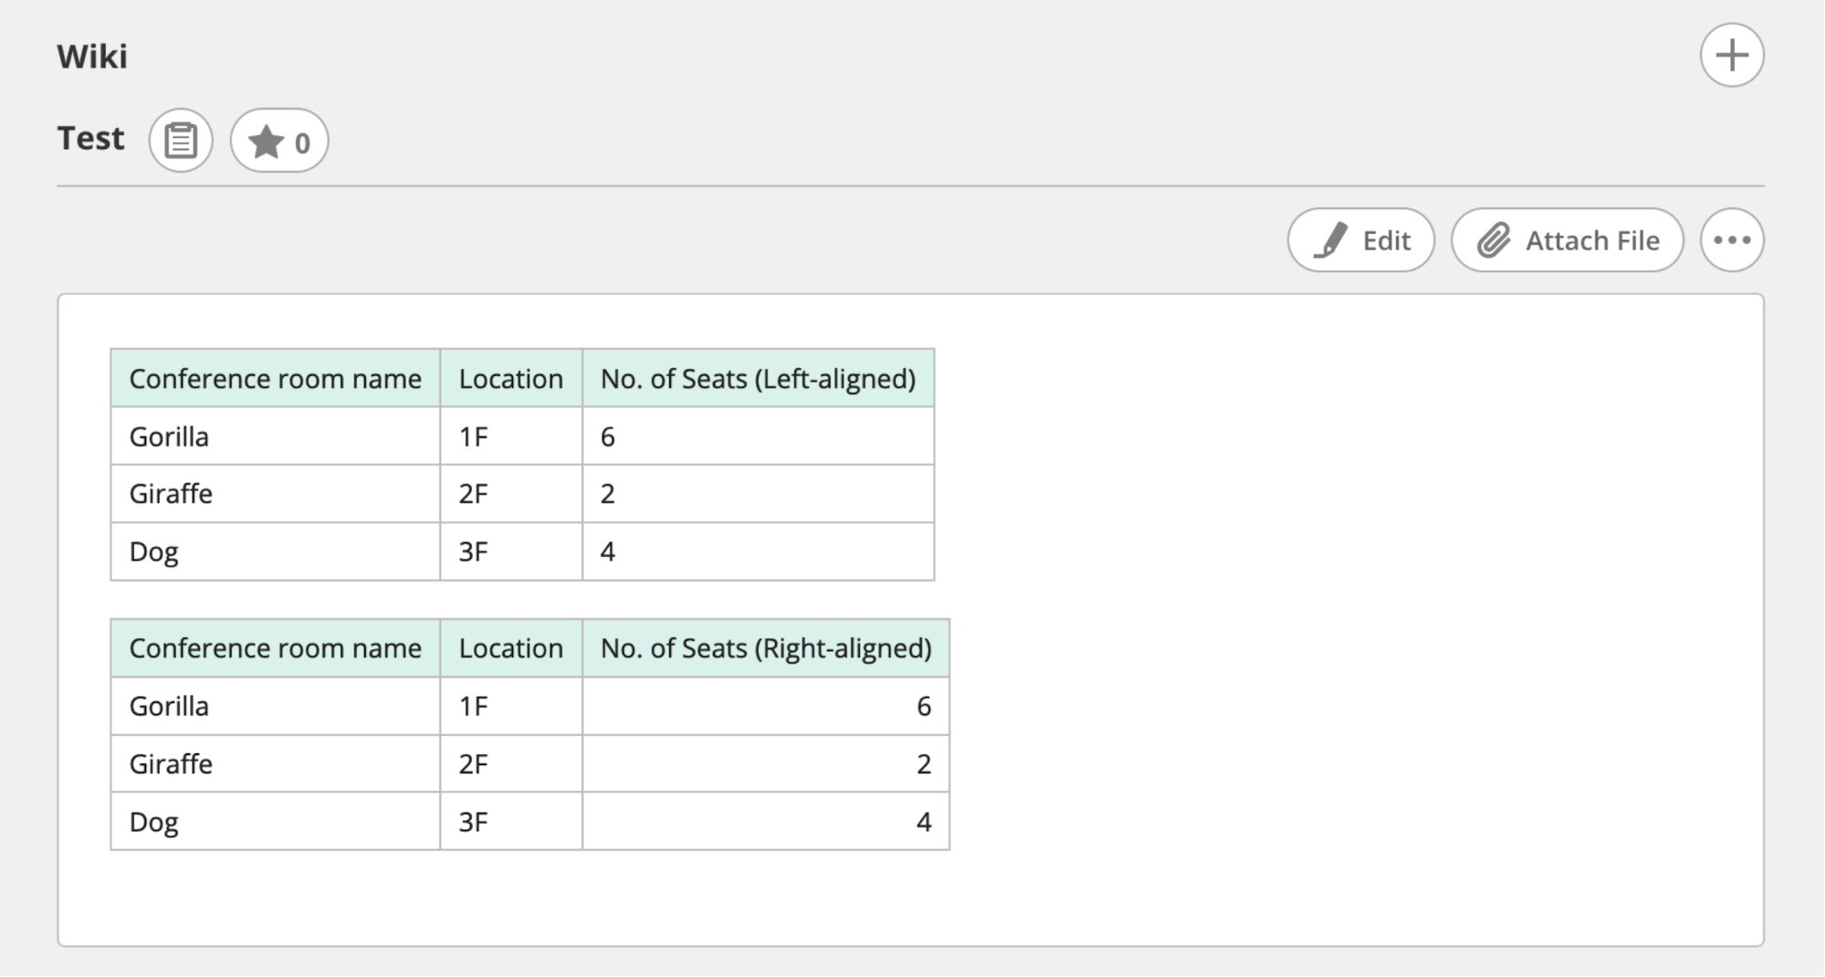
Task: Click the pencil icon on Edit
Action: (x=1330, y=240)
